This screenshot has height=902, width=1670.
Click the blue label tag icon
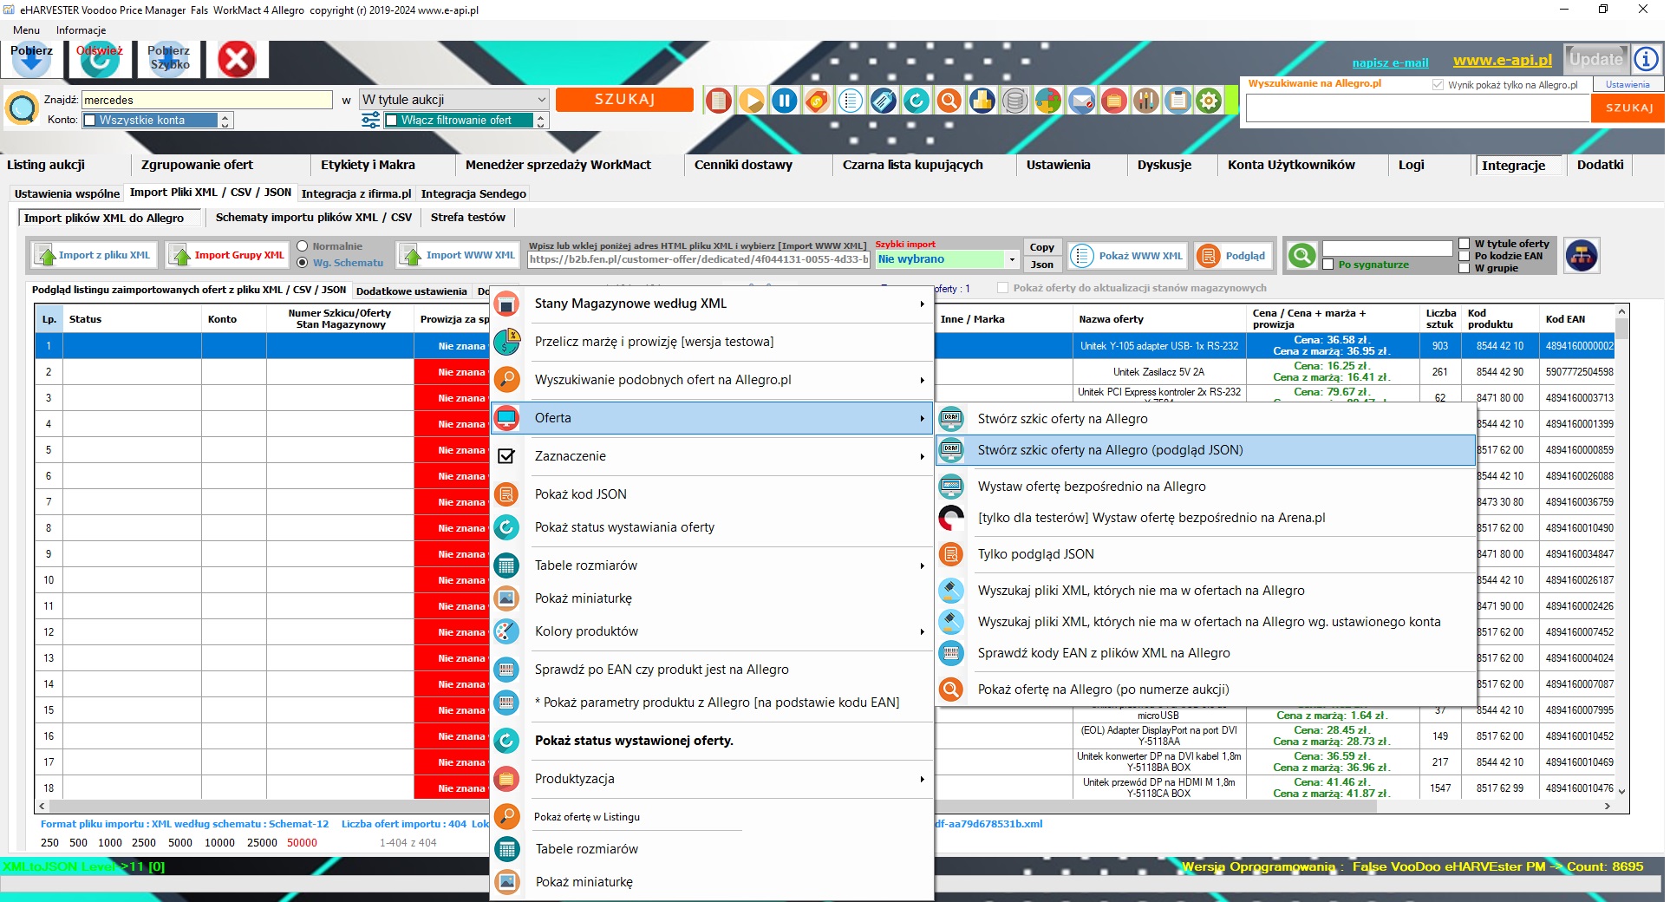[x=883, y=101]
